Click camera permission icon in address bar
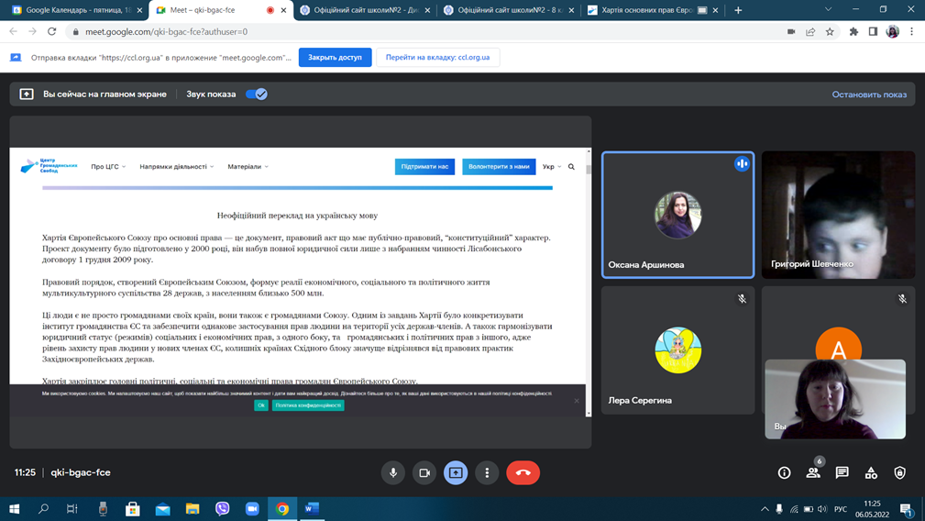The height and width of the screenshot is (521, 925). point(791,32)
